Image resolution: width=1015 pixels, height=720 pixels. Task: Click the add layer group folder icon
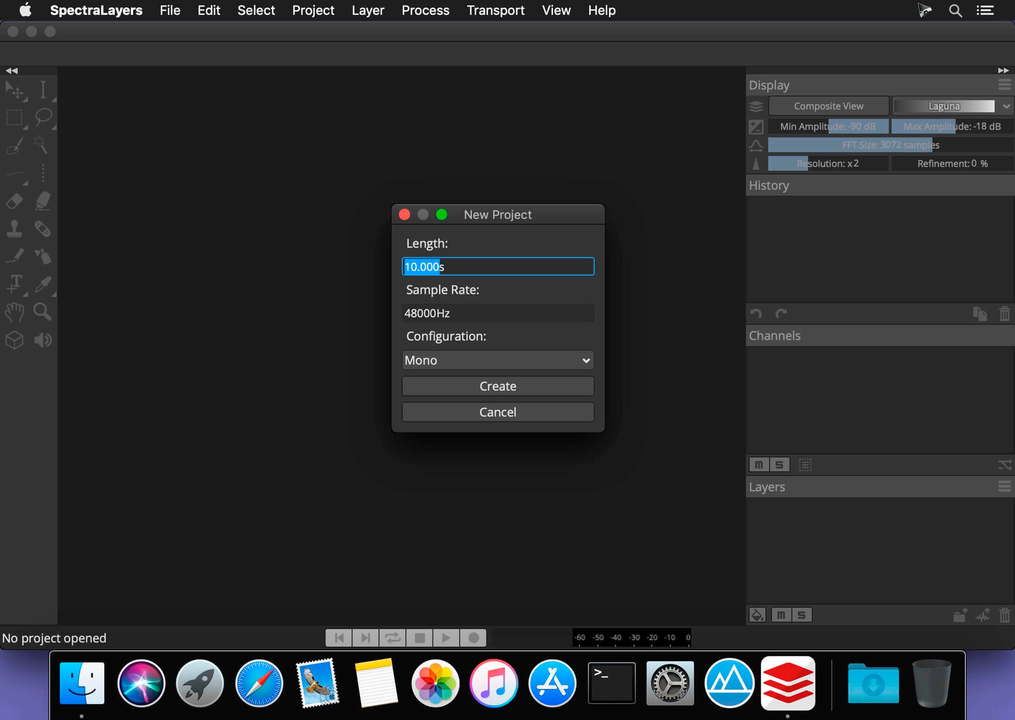pos(960,615)
